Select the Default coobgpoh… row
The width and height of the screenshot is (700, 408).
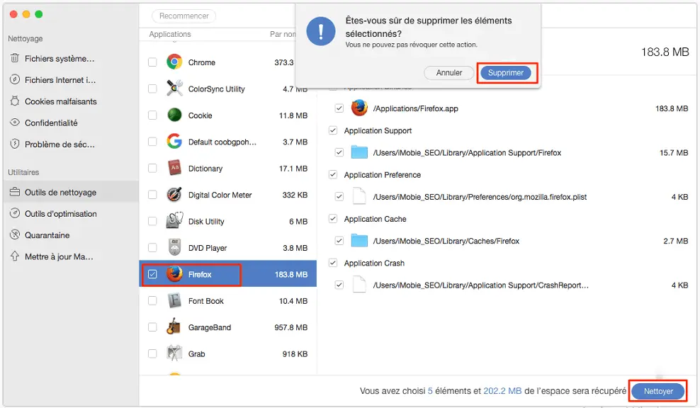coord(227,142)
